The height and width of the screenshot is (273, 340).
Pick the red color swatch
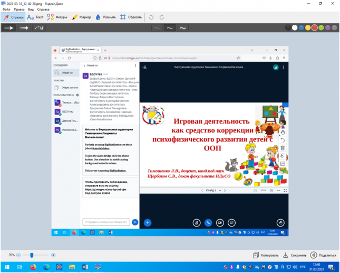click(x=315, y=28)
